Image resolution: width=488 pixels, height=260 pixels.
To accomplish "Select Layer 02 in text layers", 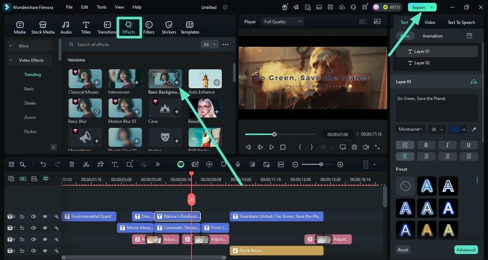I will coord(437,63).
